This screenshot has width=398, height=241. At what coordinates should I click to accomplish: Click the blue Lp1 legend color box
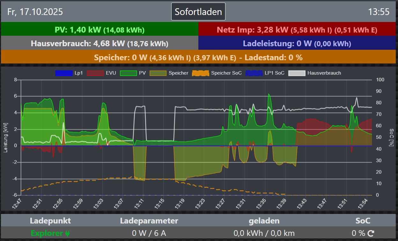click(x=64, y=73)
